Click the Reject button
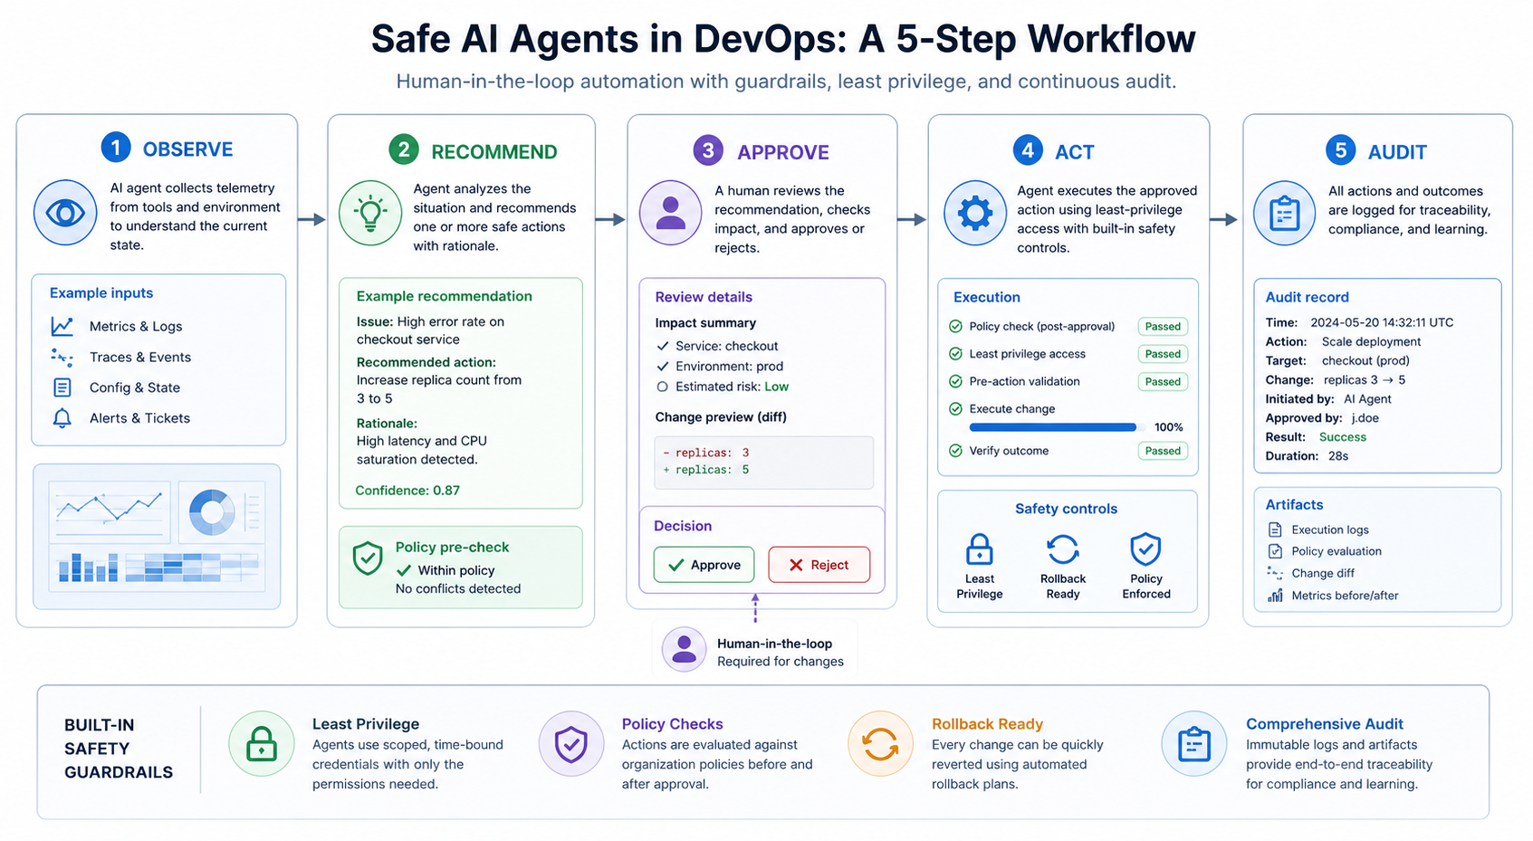This screenshot has width=1533, height=841. 819,565
